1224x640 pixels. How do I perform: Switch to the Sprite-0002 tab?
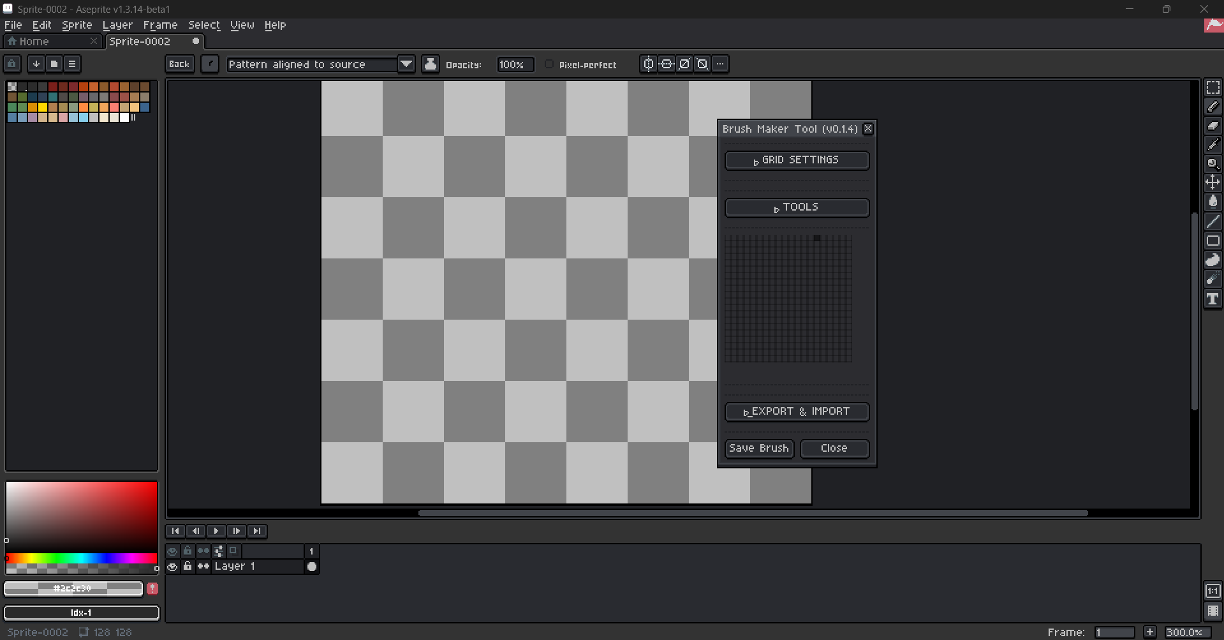[x=154, y=41]
